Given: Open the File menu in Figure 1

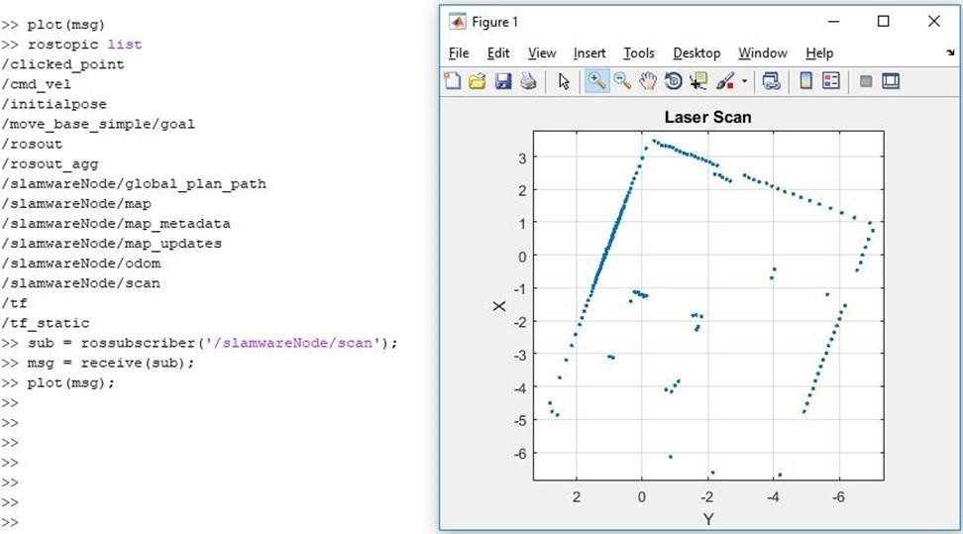Looking at the screenshot, I should (x=459, y=53).
